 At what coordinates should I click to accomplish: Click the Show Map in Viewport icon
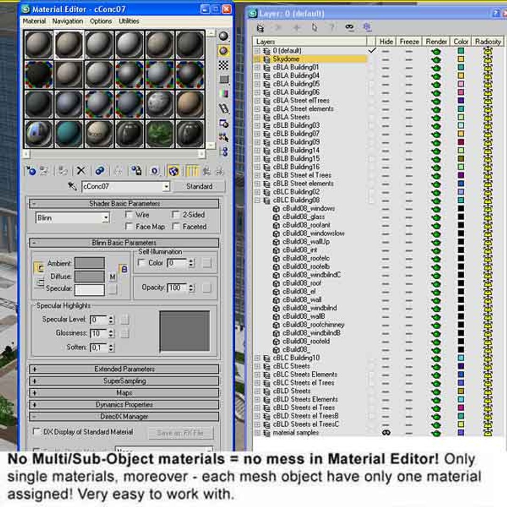(174, 171)
